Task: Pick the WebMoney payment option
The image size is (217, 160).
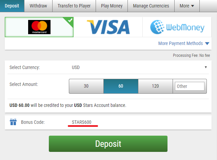Action: click(x=177, y=27)
